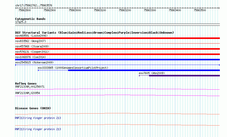Open variant esv2545815 (McKernan2009) label
This screenshot has height=137, width=227.
pos(34,62)
